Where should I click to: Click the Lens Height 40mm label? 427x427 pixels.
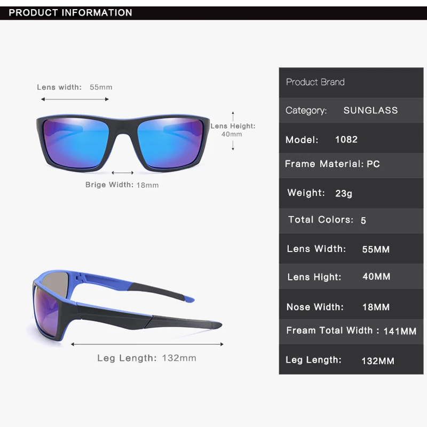click(233, 130)
